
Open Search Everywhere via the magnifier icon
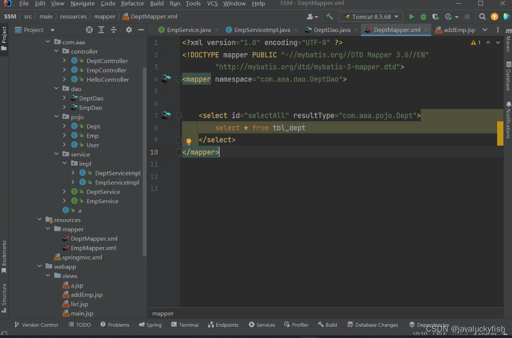click(482, 17)
